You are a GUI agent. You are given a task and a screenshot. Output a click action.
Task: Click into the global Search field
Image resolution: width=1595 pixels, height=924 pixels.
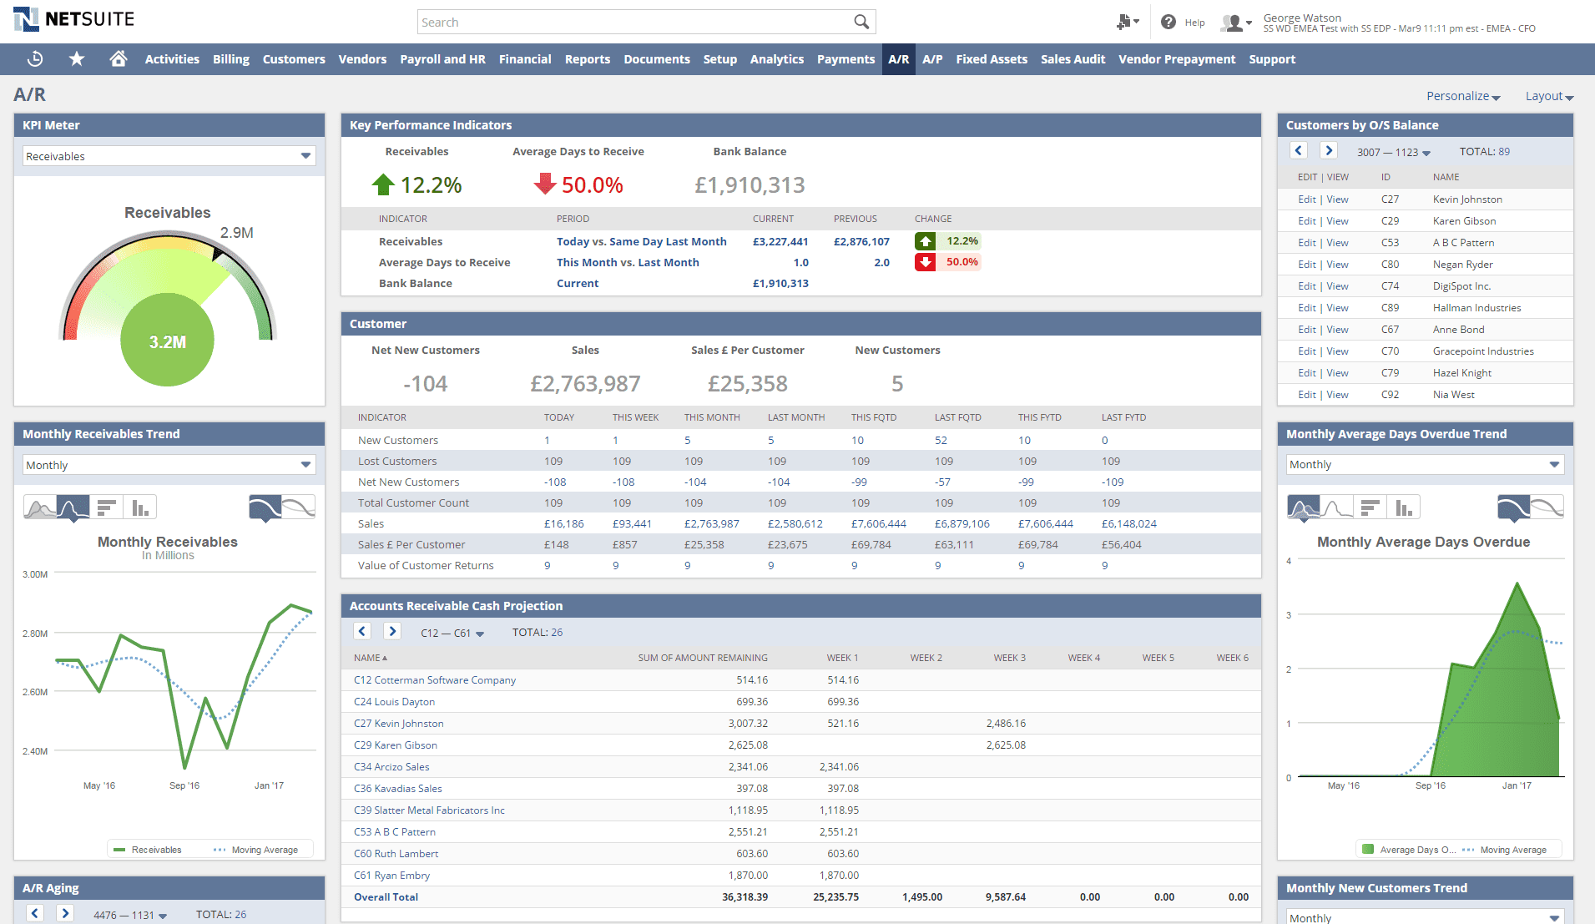[x=634, y=22]
